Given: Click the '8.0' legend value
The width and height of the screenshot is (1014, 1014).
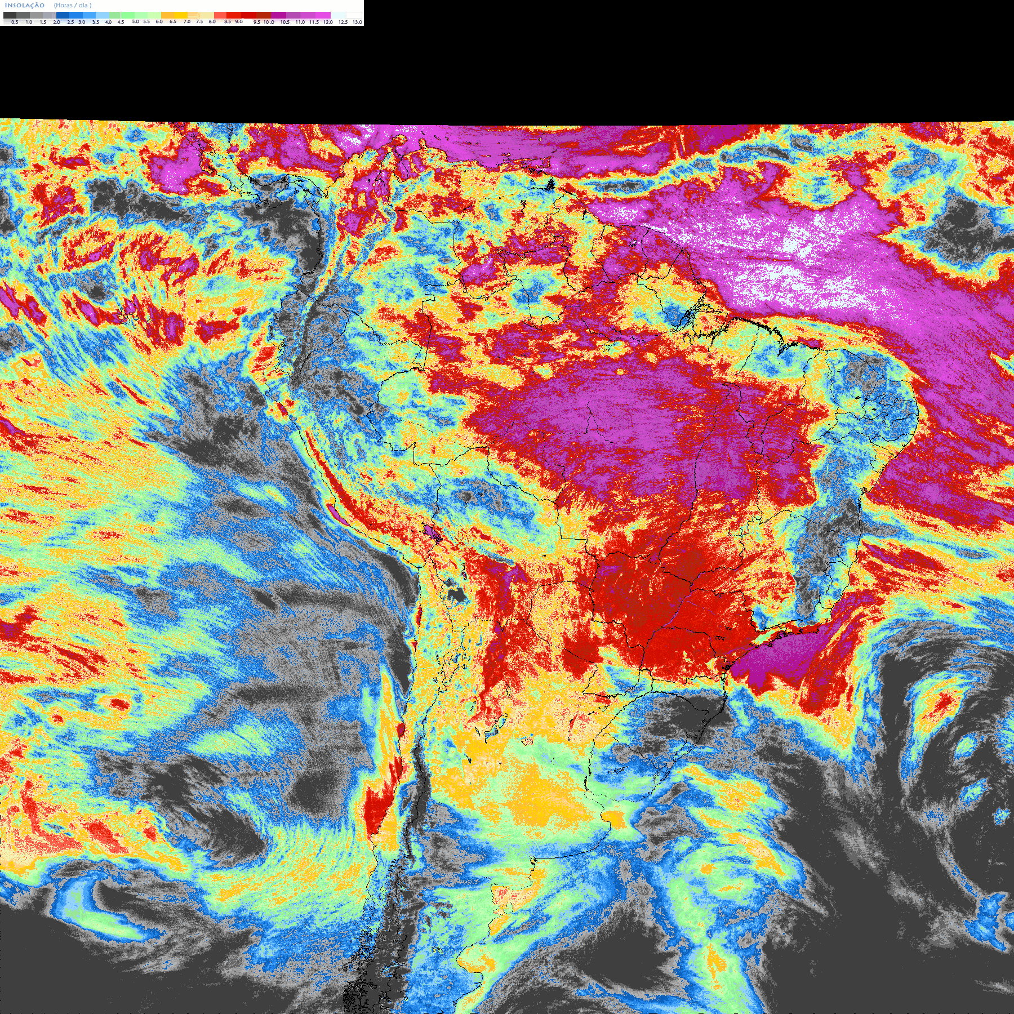Looking at the screenshot, I should (212, 21).
